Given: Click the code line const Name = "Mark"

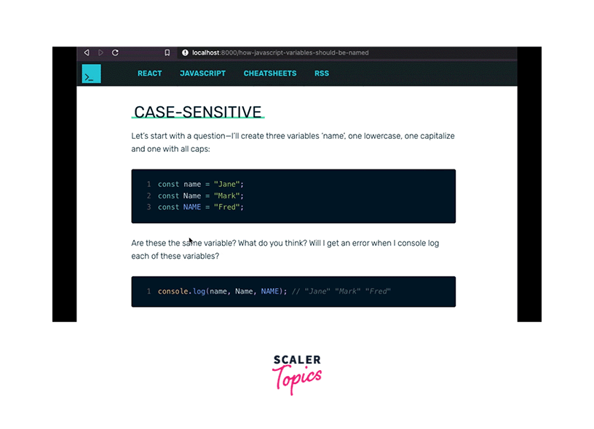Looking at the screenshot, I should [200, 196].
